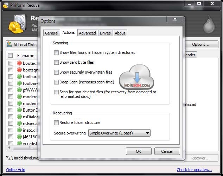Click the green status icon beside pfWWW file
Screen dimensions: 223x176
click(x=19, y=90)
